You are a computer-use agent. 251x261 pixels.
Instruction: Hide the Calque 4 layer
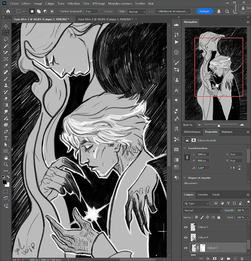pos(186,237)
